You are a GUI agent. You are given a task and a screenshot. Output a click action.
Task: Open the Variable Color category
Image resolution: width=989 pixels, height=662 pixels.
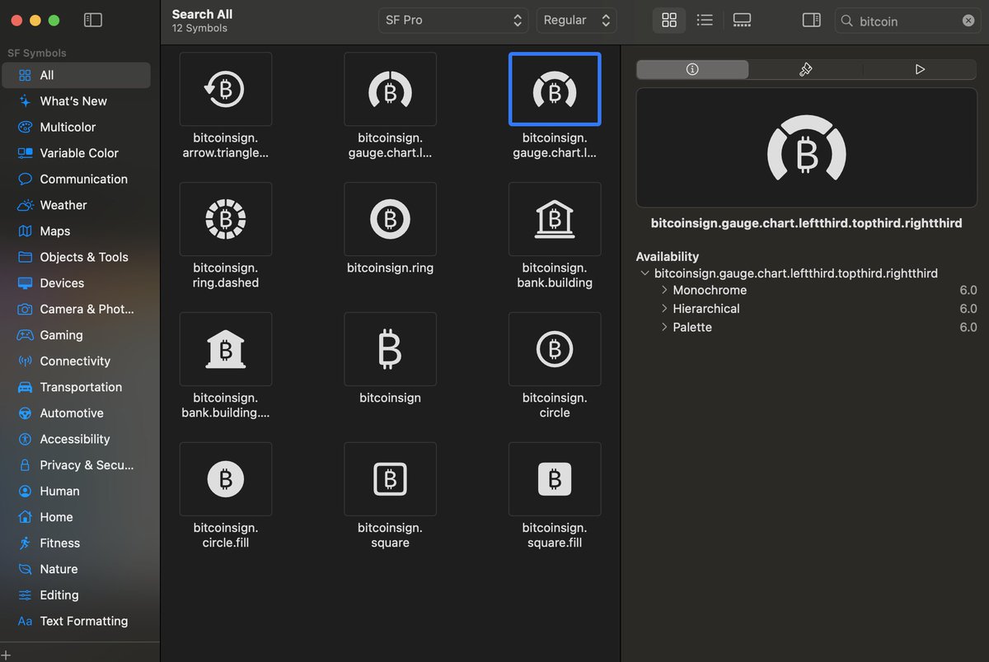pos(77,153)
